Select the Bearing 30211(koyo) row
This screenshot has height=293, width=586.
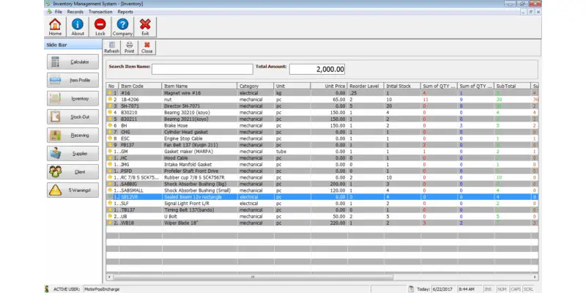(322, 119)
